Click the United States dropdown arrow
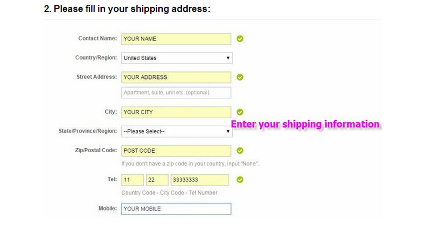The width and height of the screenshot is (428, 227). pyautogui.click(x=228, y=58)
